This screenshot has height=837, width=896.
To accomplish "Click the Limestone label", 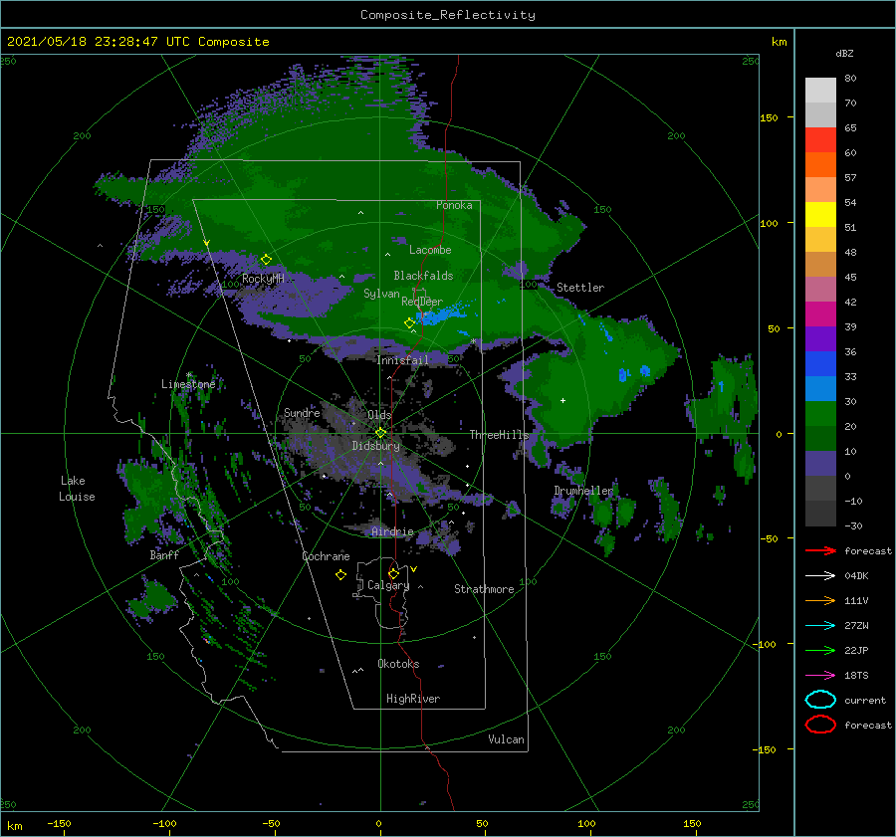I will [188, 384].
